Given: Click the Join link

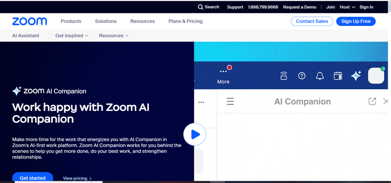Looking at the screenshot, I should [x=330, y=7].
